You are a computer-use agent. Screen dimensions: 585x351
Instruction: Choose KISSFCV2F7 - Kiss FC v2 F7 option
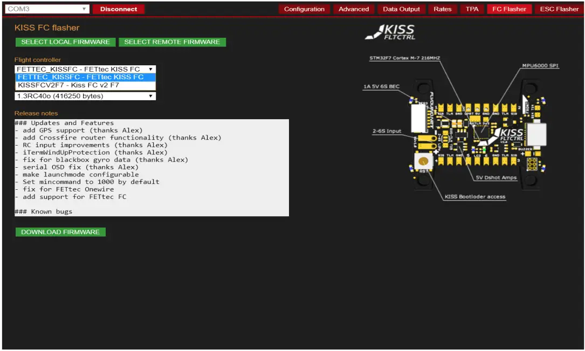[x=85, y=85]
